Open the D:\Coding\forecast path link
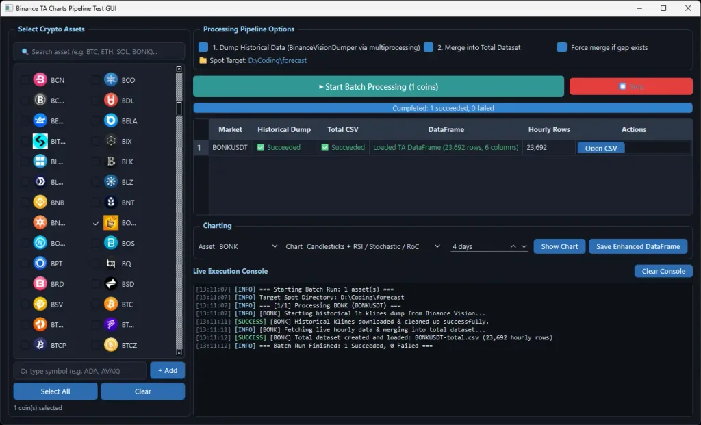This screenshot has width=701, height=425. click(277, 60)
